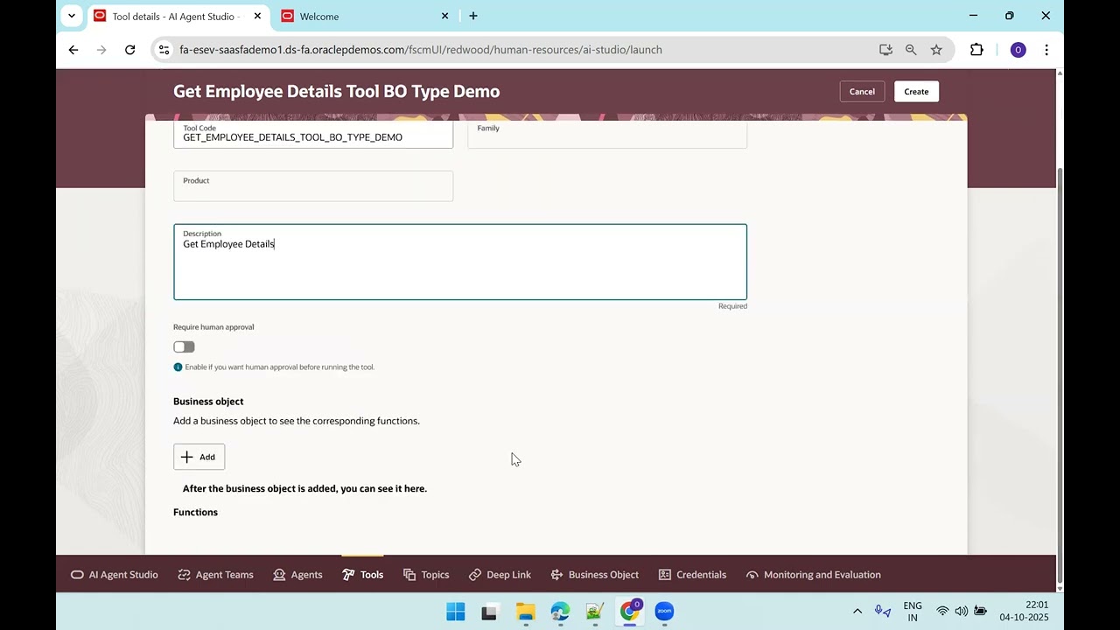Click the human approval info icon

pos(178,367)
